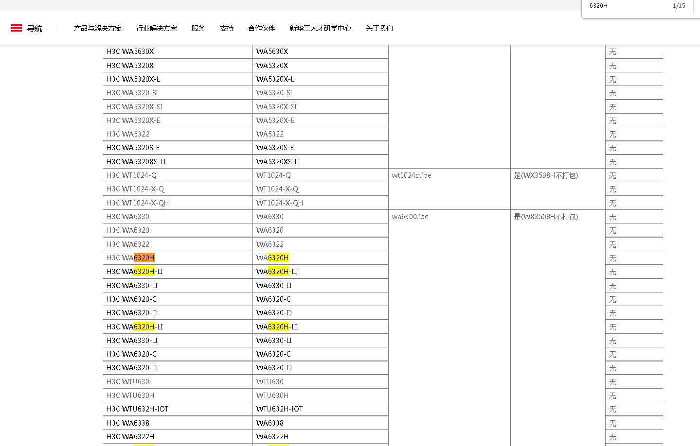Click the product name 'H3C WTU630H'

pyautogui.click(x=130, y=395)
